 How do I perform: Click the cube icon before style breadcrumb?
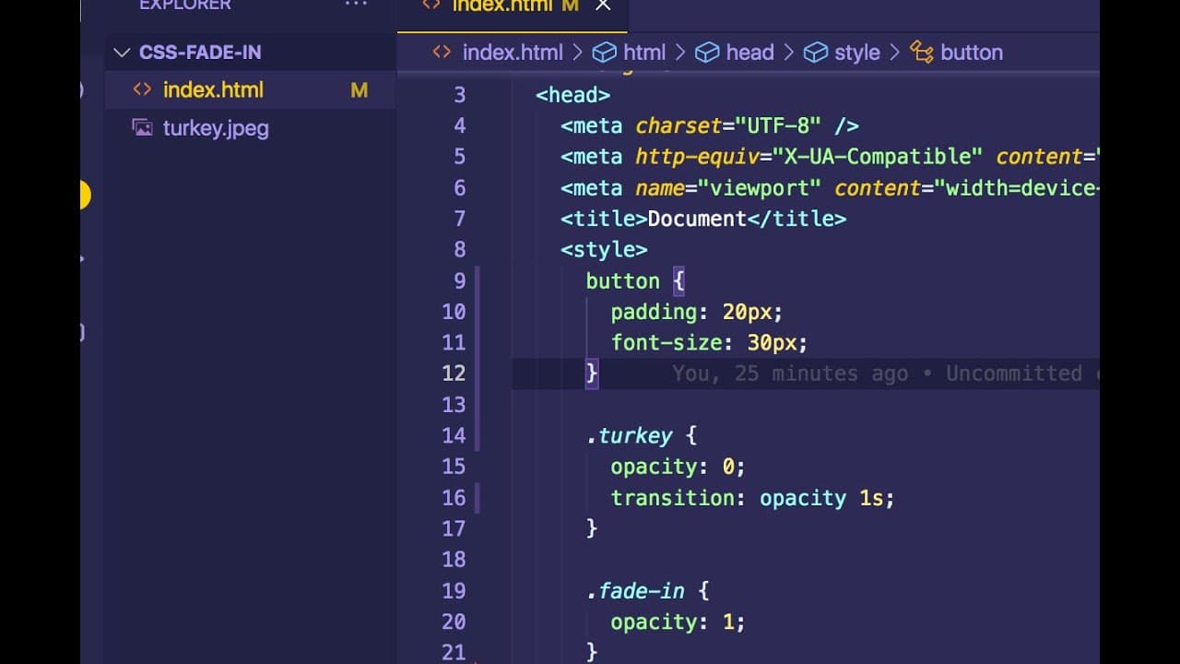pos(816,53)
